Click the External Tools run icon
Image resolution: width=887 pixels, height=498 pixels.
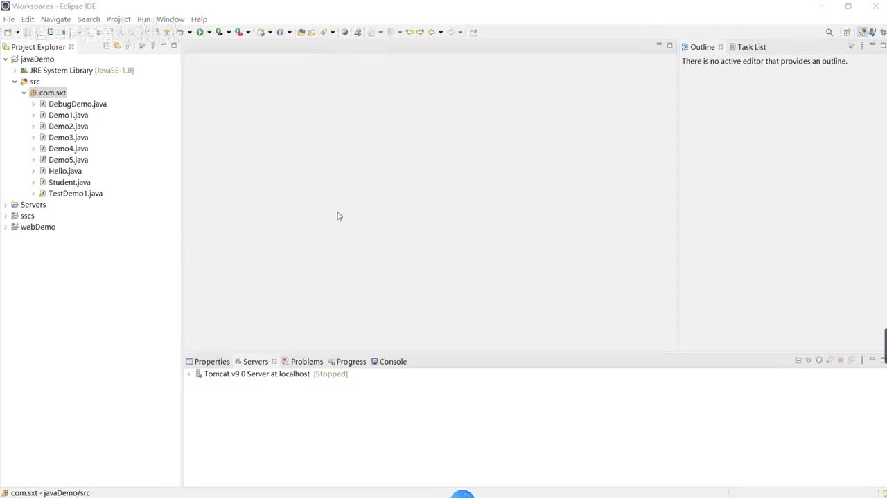(238, 32)
